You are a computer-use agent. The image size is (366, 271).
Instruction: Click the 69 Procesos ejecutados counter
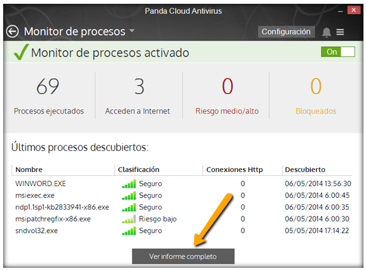pos(48,96)
